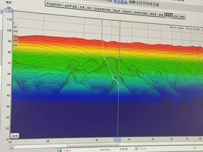This screenshot has width=203, height=152.
Task: Click the 生成 generate button
Action: pyautogui.click(x=15, y=136)
